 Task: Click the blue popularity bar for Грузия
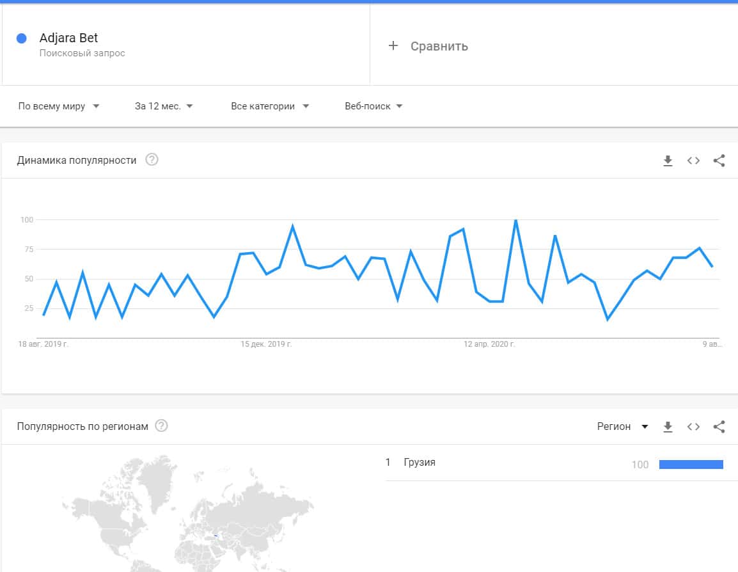pyautogui.click(x=691, y=465)
